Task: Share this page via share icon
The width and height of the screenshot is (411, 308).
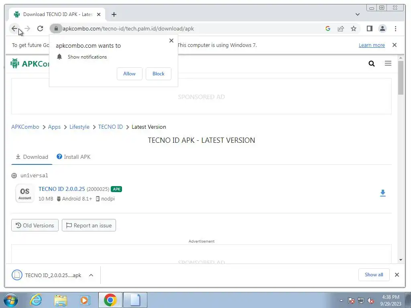Action: [x=341, y=28]
